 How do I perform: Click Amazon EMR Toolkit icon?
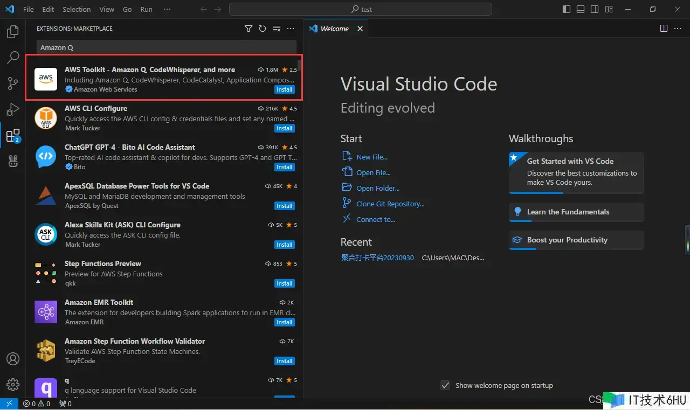pos(46,312)
